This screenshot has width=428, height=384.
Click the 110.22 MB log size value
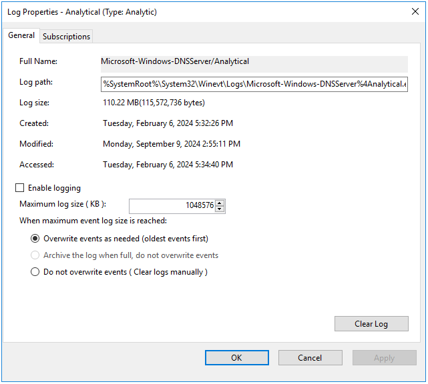coord(154,103)
